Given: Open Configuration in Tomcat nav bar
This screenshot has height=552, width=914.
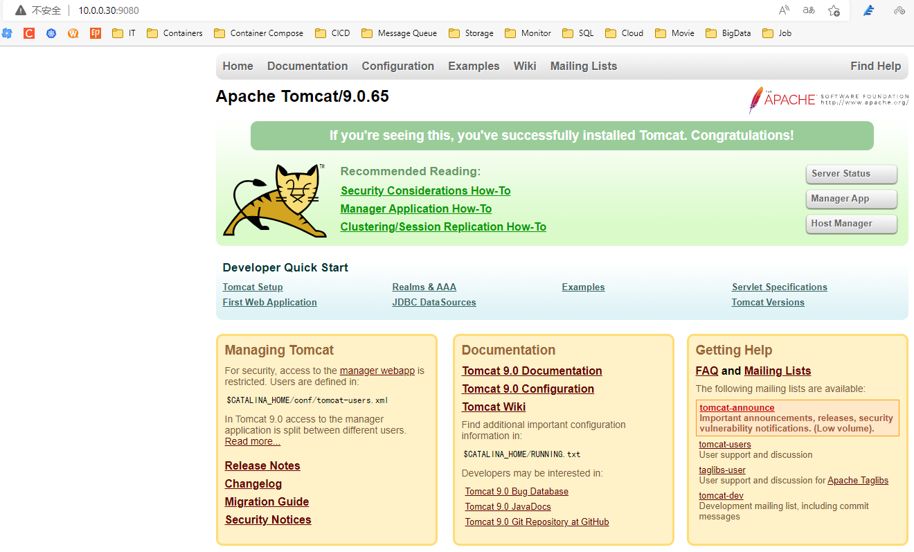Looking at the screenshot, I should click(x=397, y=66).
